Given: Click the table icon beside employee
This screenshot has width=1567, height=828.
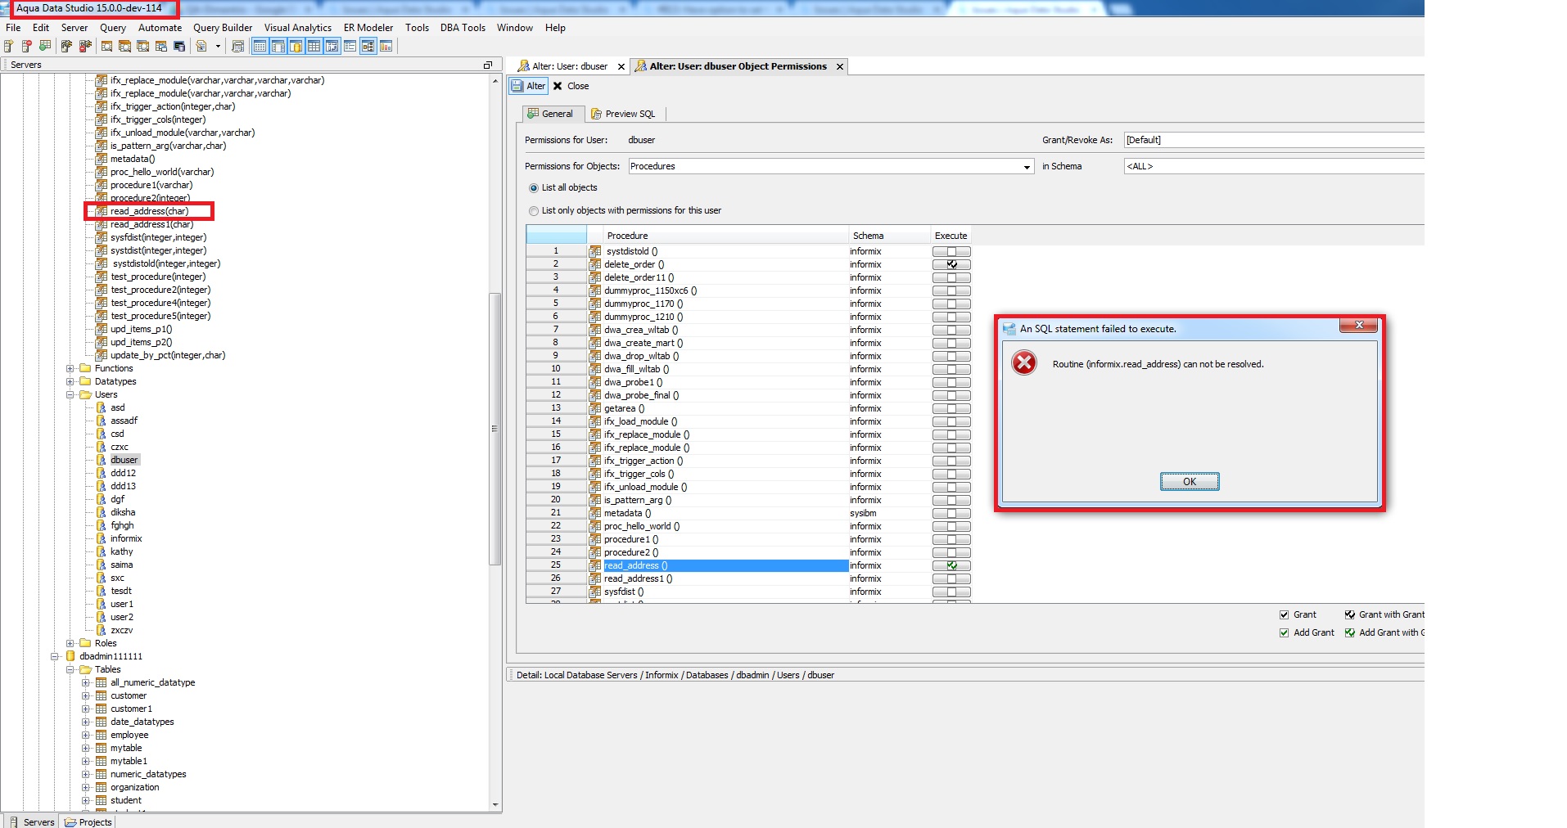Looking at the screenshot, I should click(102, 735).
